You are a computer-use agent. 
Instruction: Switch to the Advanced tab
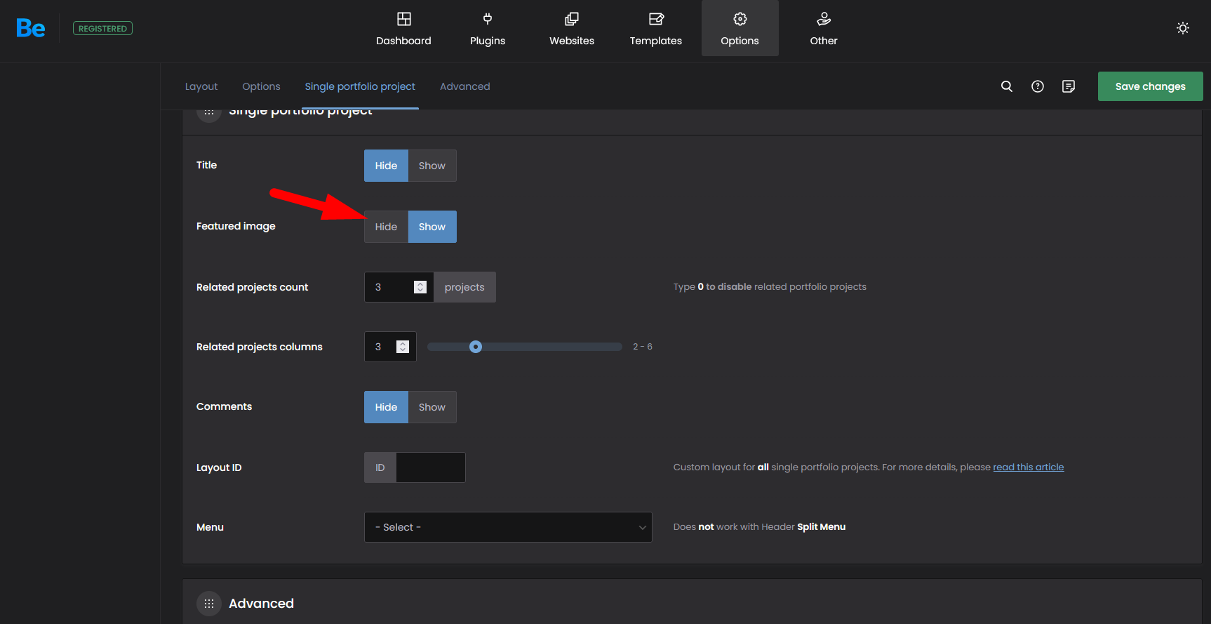(464, 86)
